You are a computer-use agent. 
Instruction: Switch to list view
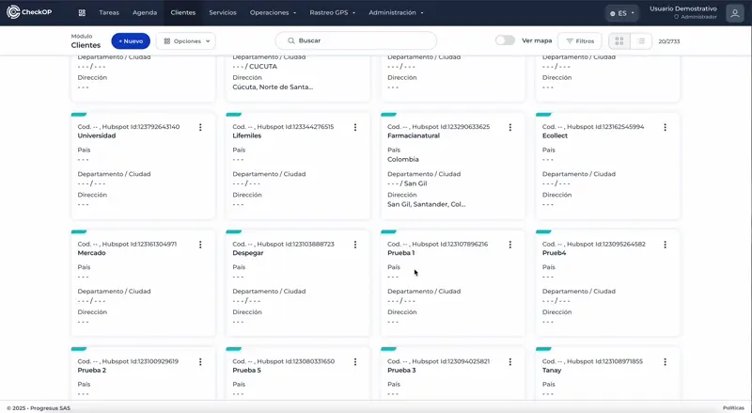click(x=641, y=41)
